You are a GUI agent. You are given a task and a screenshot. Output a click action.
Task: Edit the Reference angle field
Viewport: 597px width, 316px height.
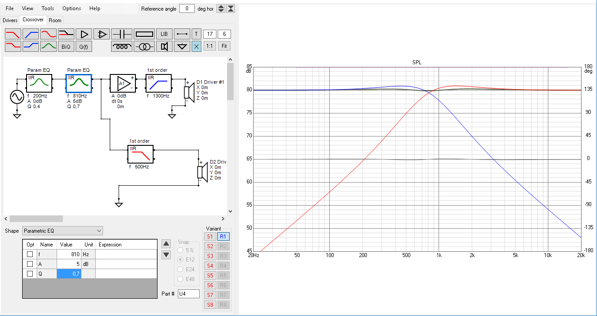187,8
